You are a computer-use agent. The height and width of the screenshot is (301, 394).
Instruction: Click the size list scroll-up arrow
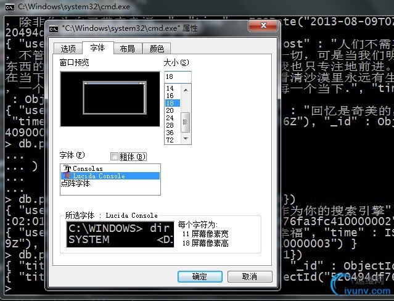tap(186, 90)
